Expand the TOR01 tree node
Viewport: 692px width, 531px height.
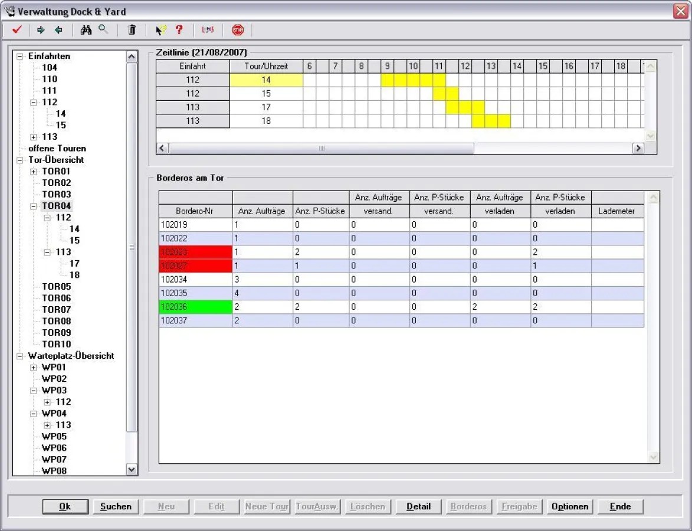pyautogui.click(x=34, y=172)
